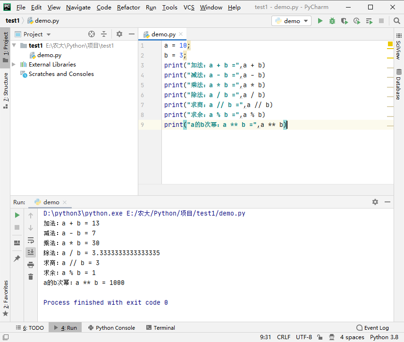Open the Run panel settings gear

coord(375,202)
